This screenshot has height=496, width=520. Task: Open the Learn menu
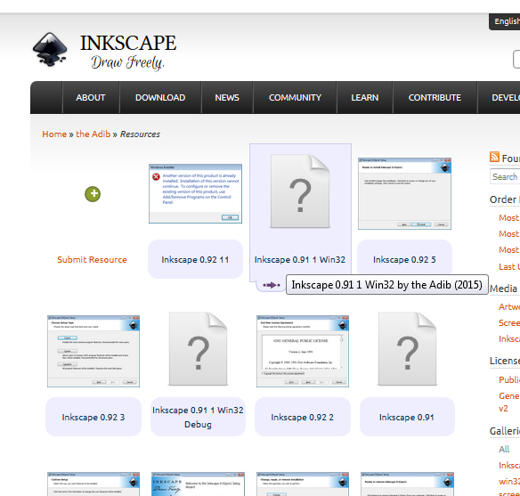(x=365, y=97)
